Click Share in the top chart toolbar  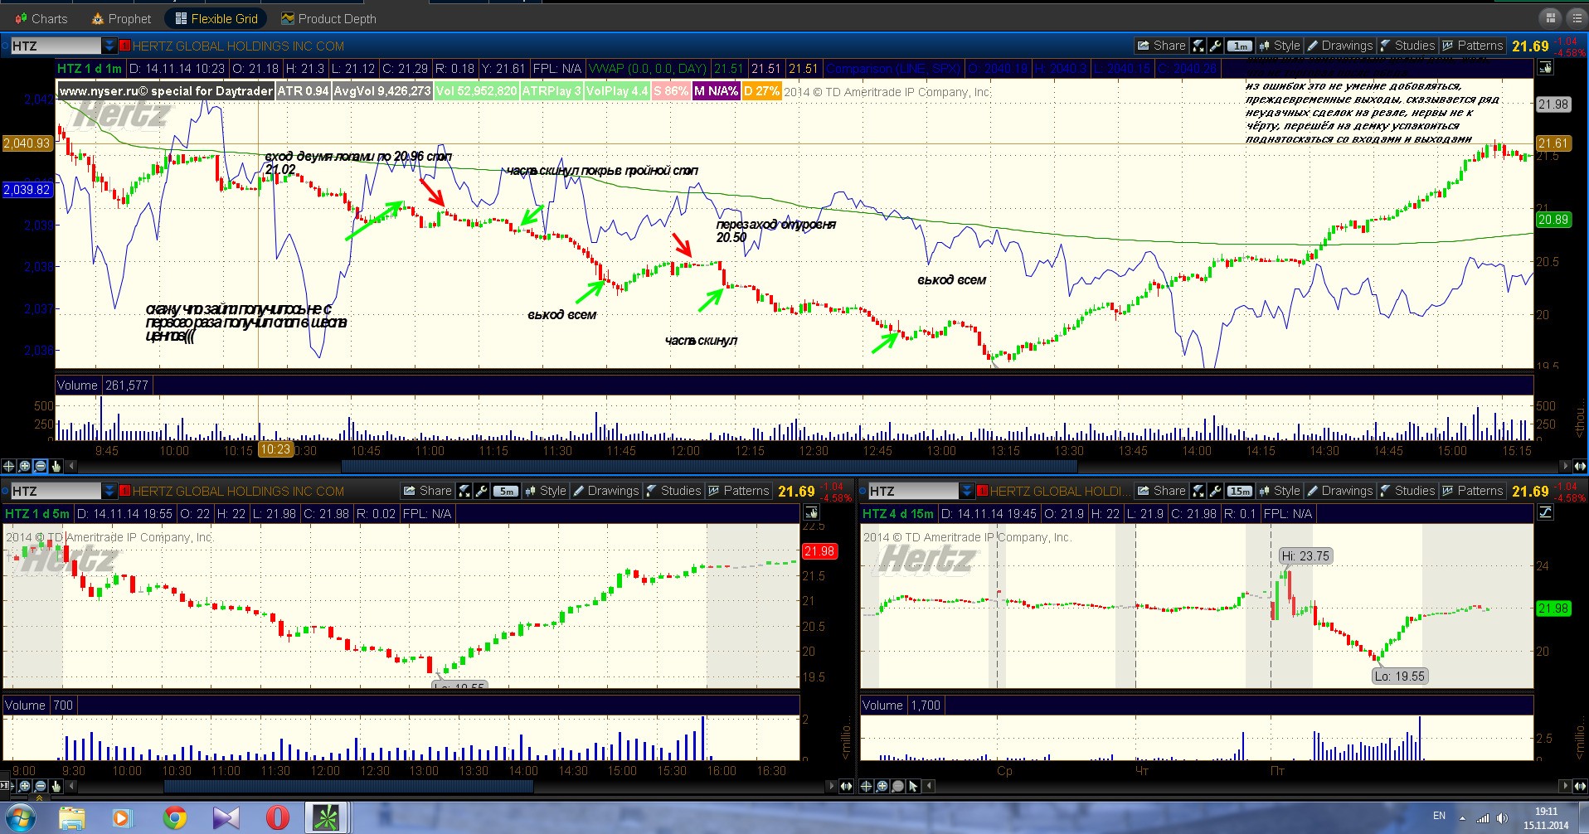click(1161, 46)
